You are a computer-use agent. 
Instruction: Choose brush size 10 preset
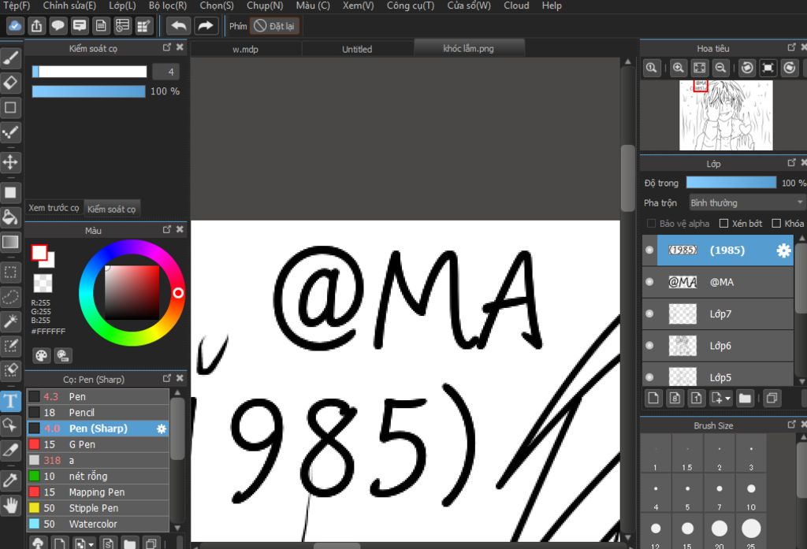tap(751, 494)
